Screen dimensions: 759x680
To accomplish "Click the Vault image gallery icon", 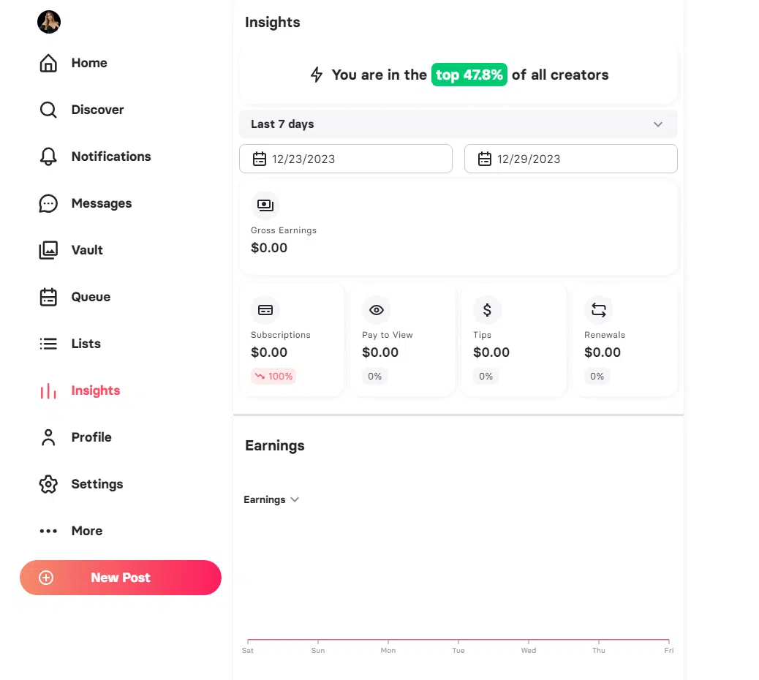I will 48,250.
